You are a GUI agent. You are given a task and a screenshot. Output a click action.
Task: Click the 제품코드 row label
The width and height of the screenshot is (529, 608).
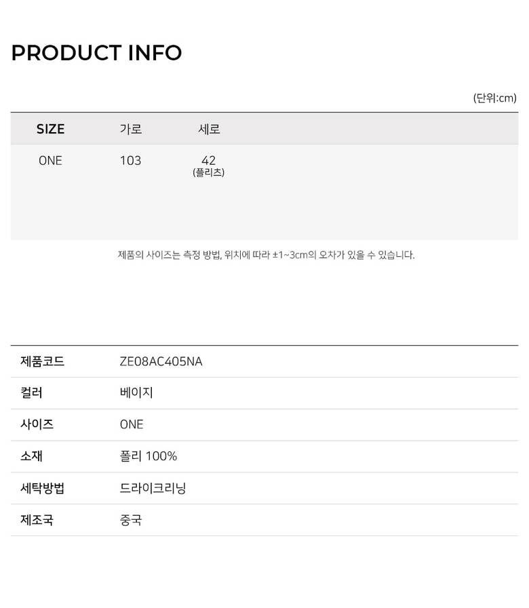click(43, 361)
